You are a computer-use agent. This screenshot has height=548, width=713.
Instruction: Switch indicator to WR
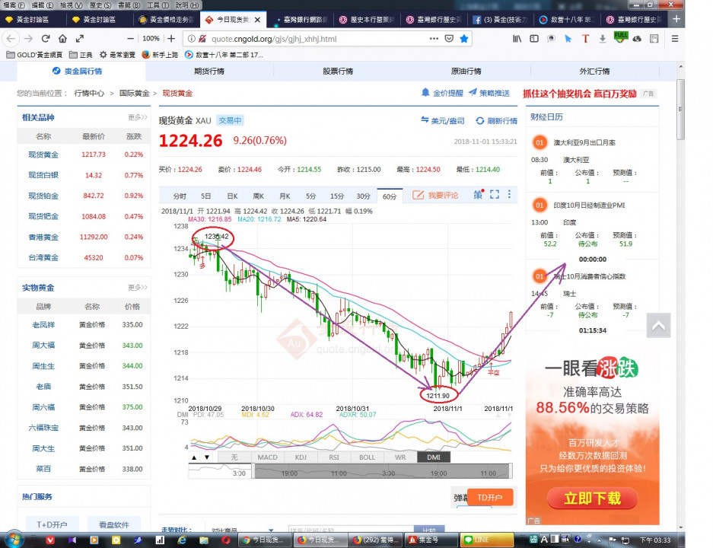400,457
